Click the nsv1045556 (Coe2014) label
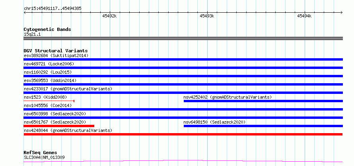354x166 pixels. point(48,105)
